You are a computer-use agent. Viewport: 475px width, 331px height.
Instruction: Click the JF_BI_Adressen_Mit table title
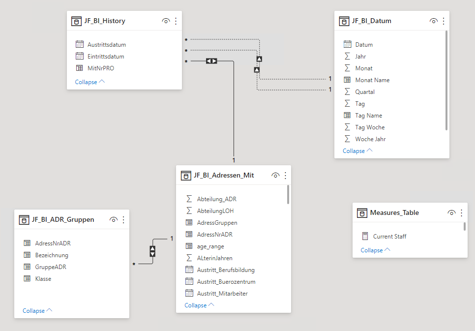224,175
